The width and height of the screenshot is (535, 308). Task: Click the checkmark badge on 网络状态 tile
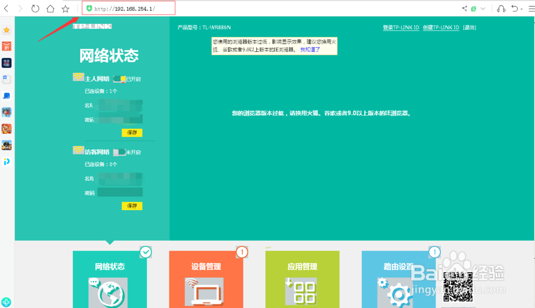tap(146, 252)
